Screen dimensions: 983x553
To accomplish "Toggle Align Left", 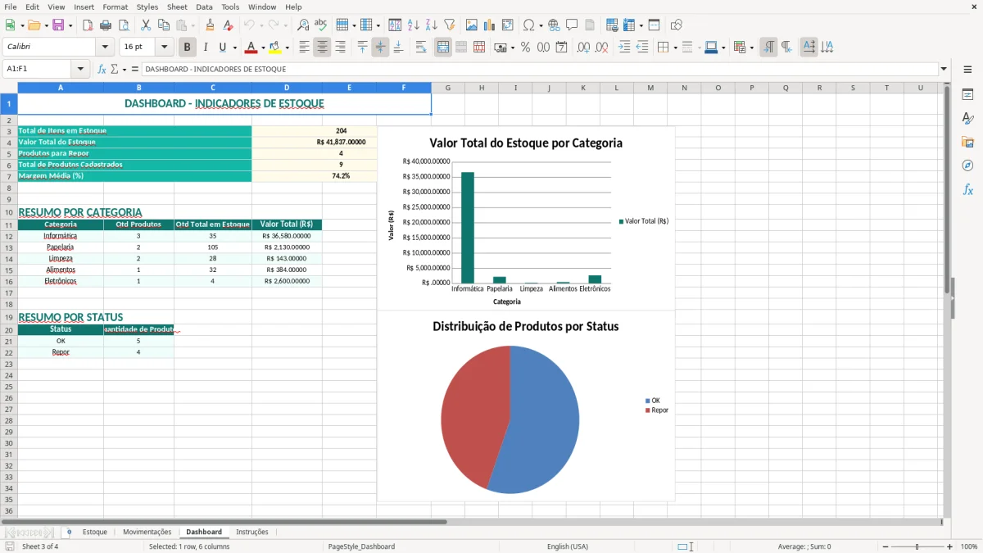I will click(304, 48).
